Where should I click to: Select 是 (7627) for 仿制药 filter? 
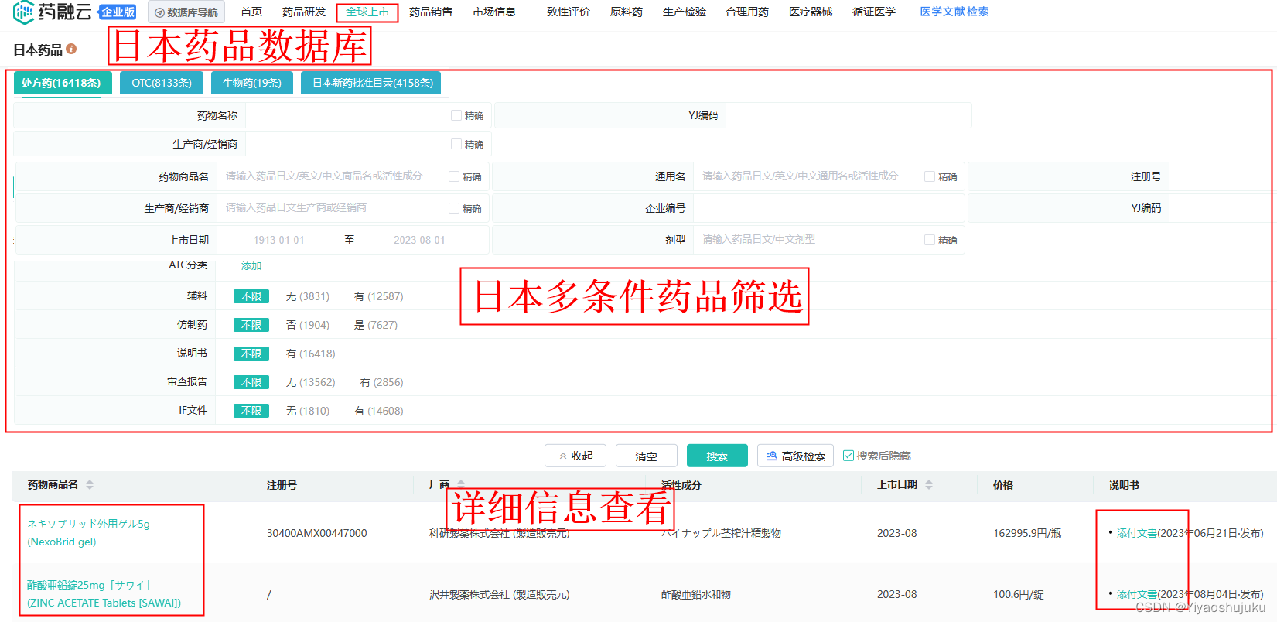[376, 325]
